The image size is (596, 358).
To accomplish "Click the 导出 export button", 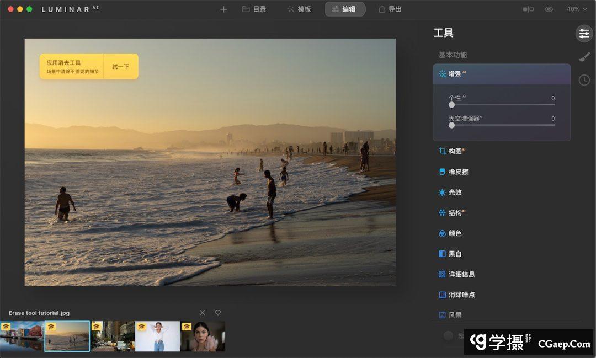I will (390, 9).
